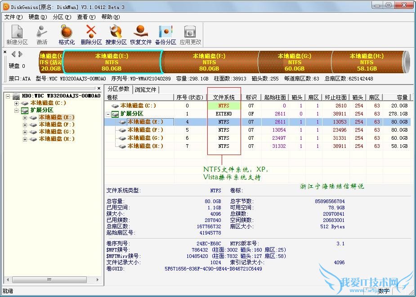This screenshot has width=416, height=297.
Task: Click the horizontal scrollbar under the sidebar tree
Action: coord(49,279)
